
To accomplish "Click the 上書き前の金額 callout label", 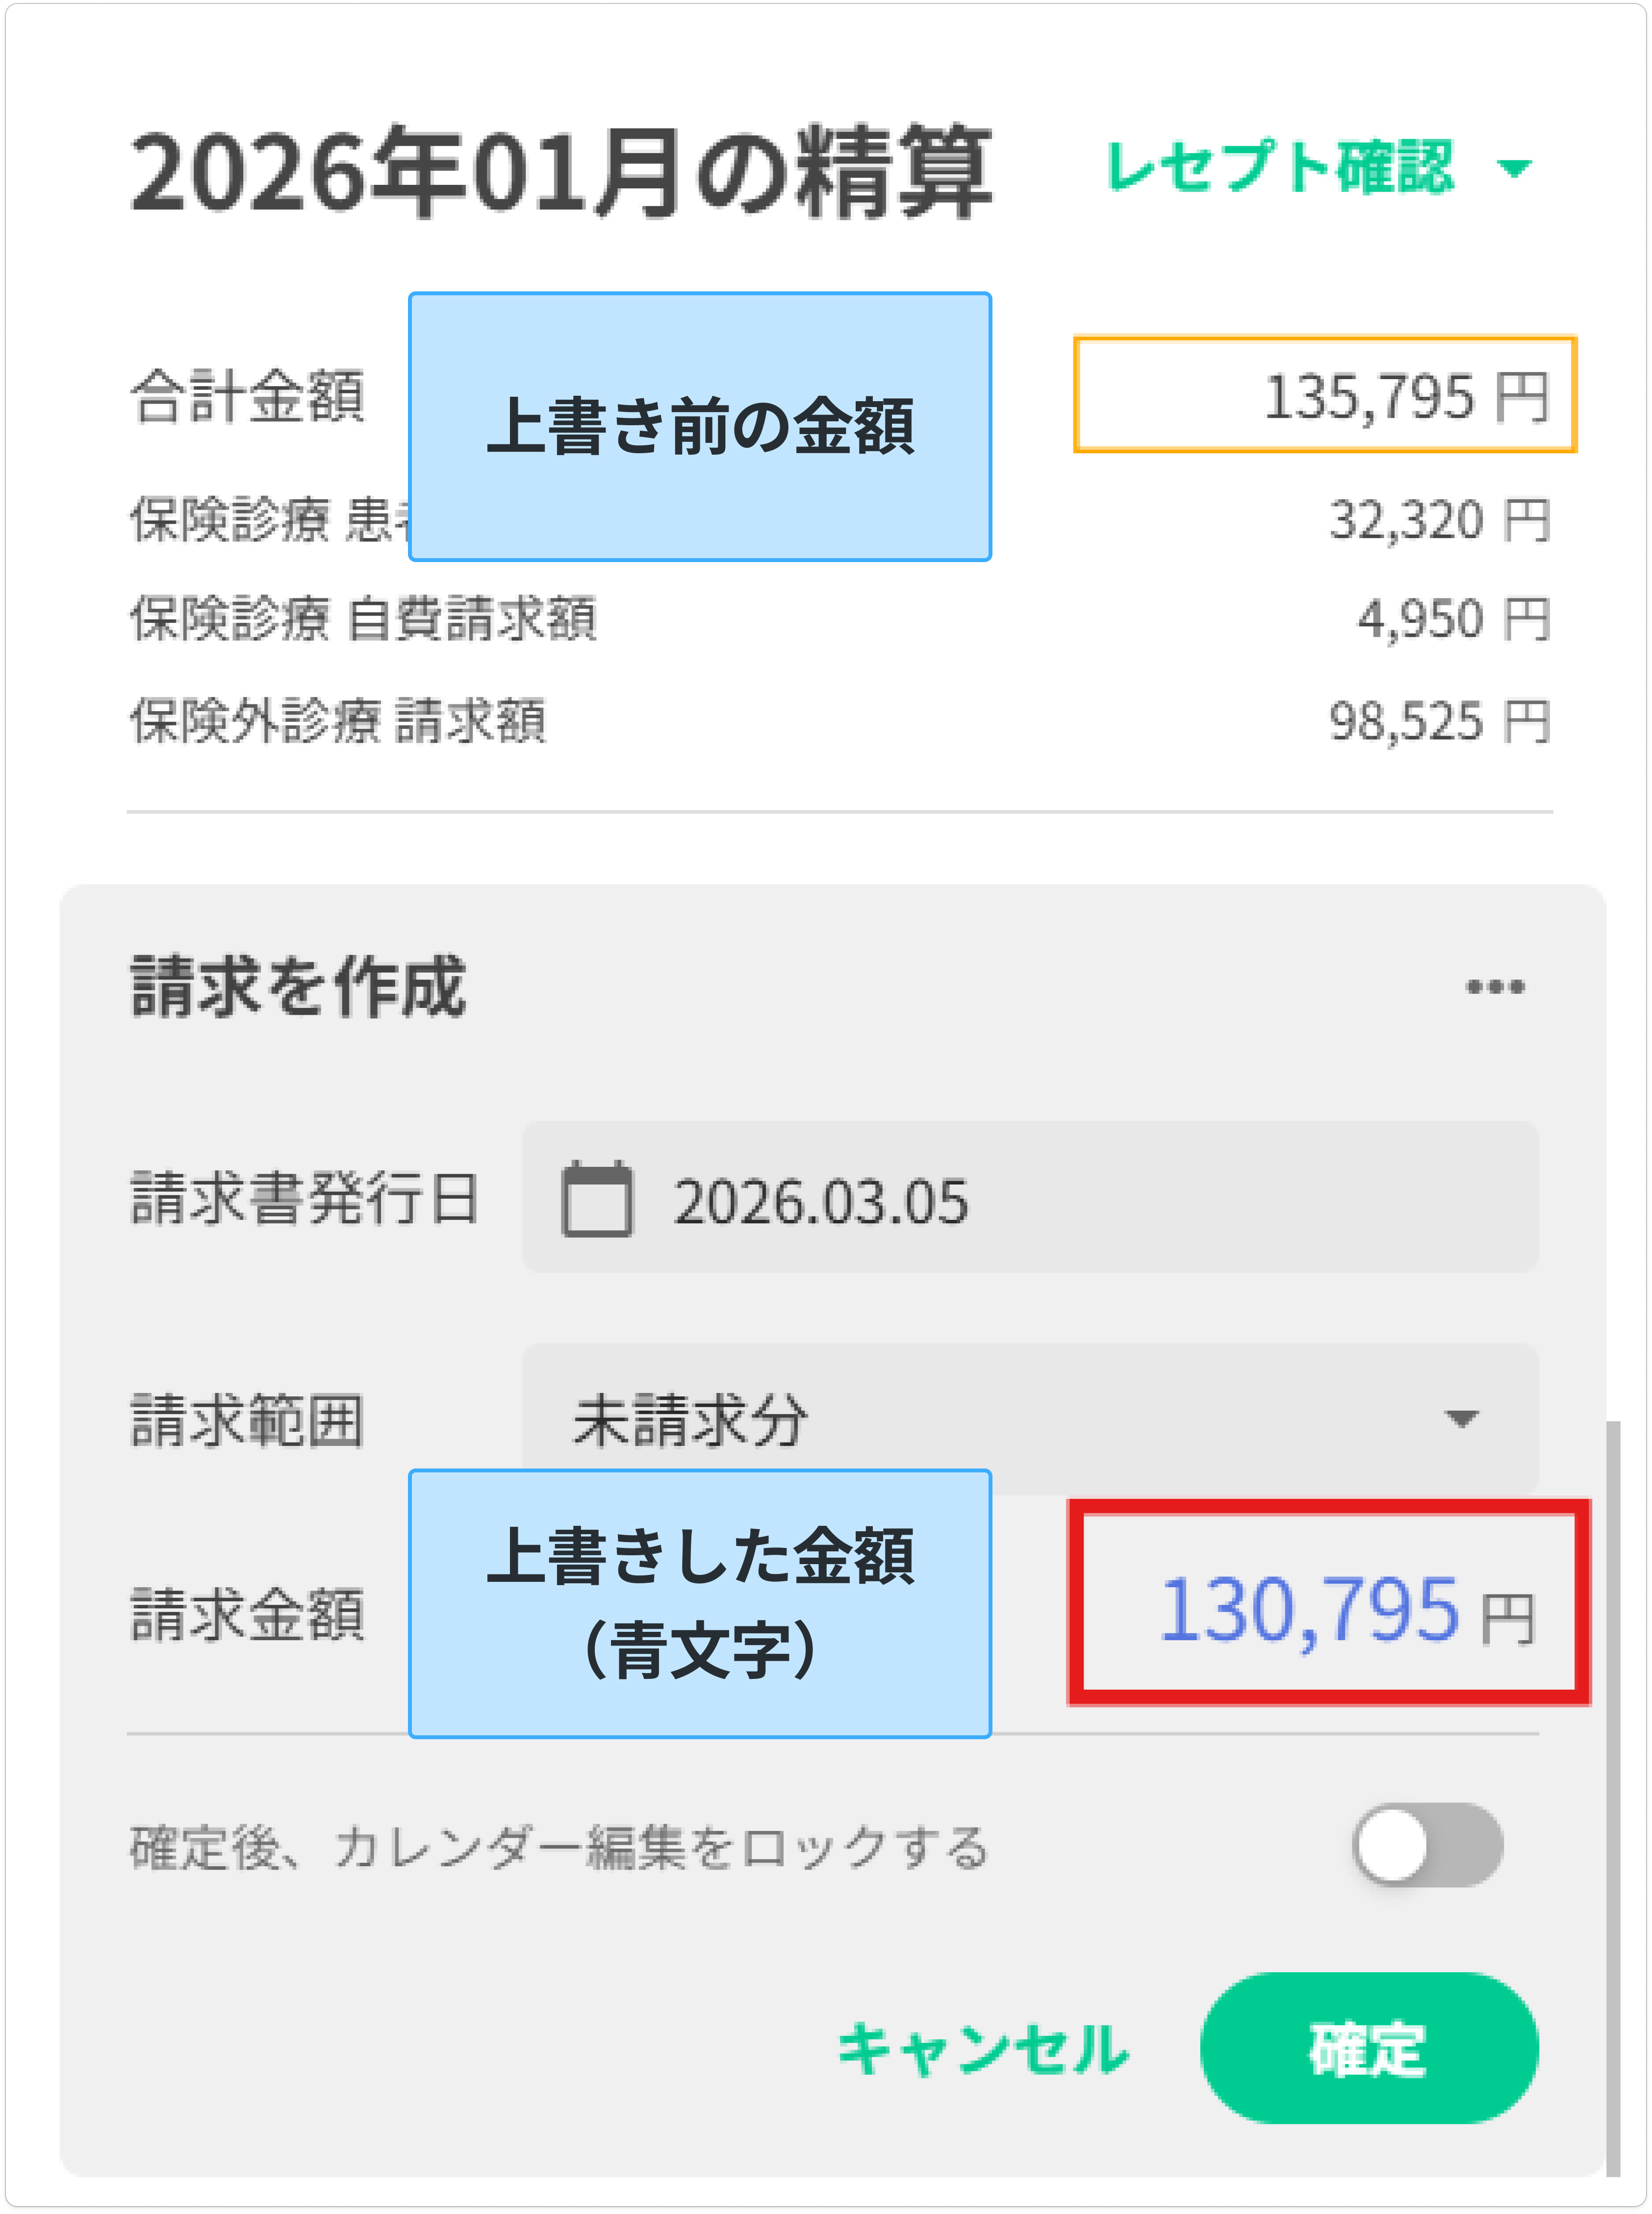I will (x=700, y=427).
